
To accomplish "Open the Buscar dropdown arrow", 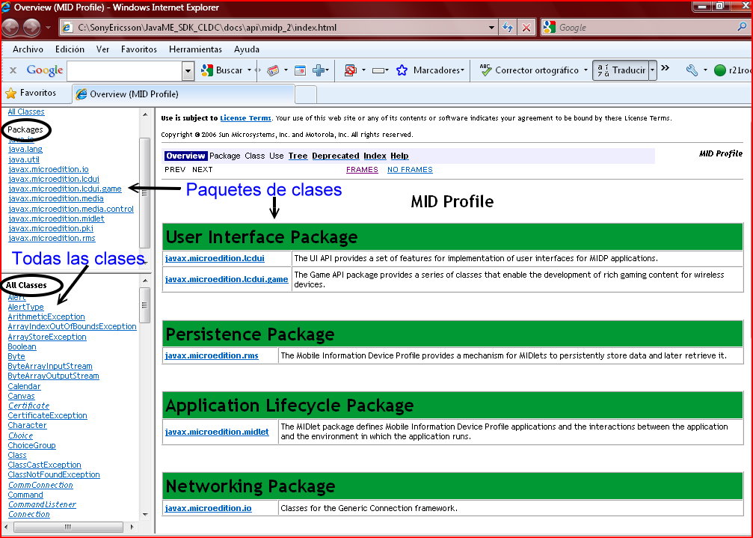I will pos(249,70).
